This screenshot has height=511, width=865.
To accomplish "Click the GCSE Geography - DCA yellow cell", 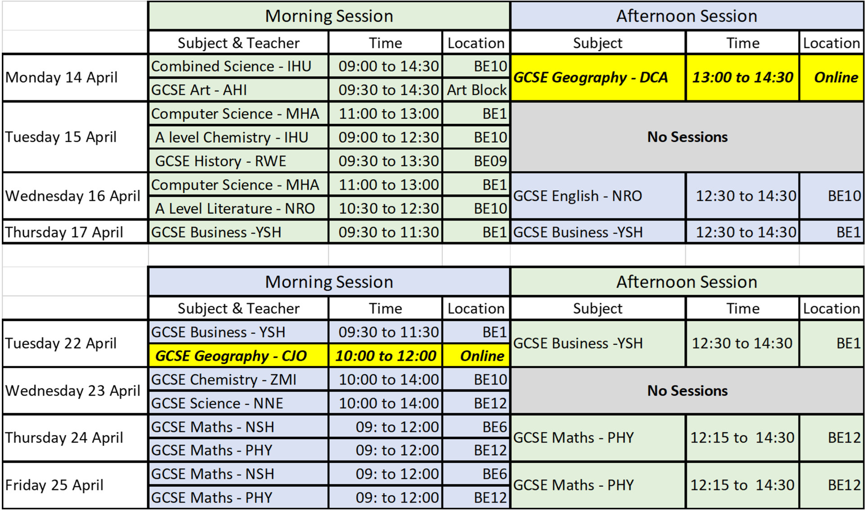I will coord(598,77).
